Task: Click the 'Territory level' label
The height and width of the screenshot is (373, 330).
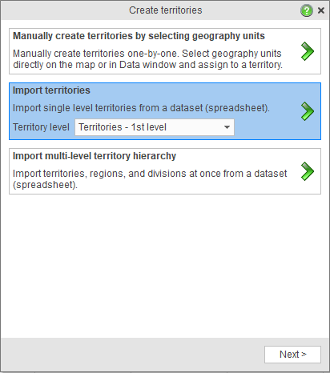Action: click(41, 127)
